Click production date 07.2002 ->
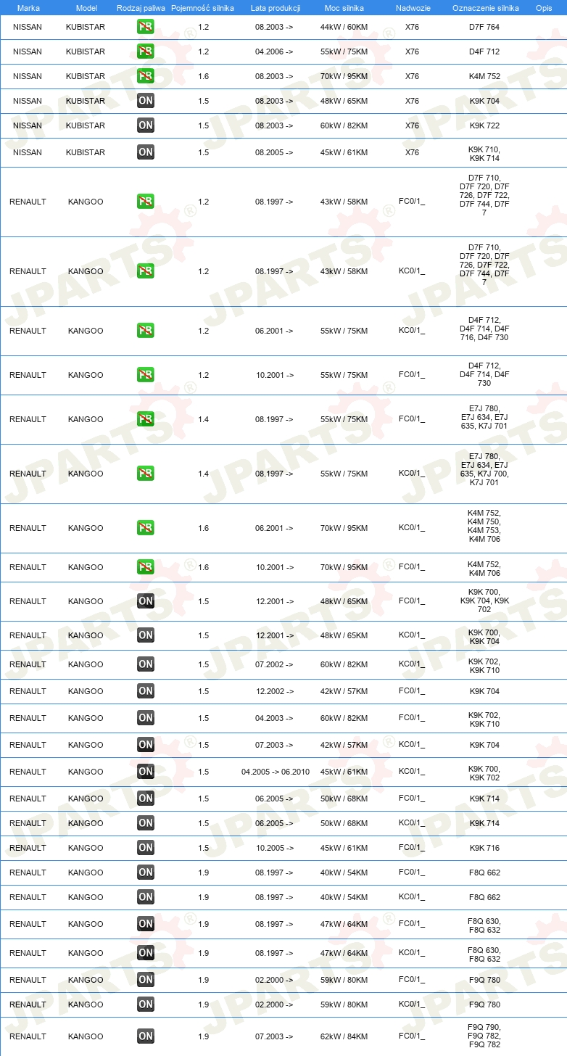The height and width of the screenshot is (1056, 567). click(274, 664)
